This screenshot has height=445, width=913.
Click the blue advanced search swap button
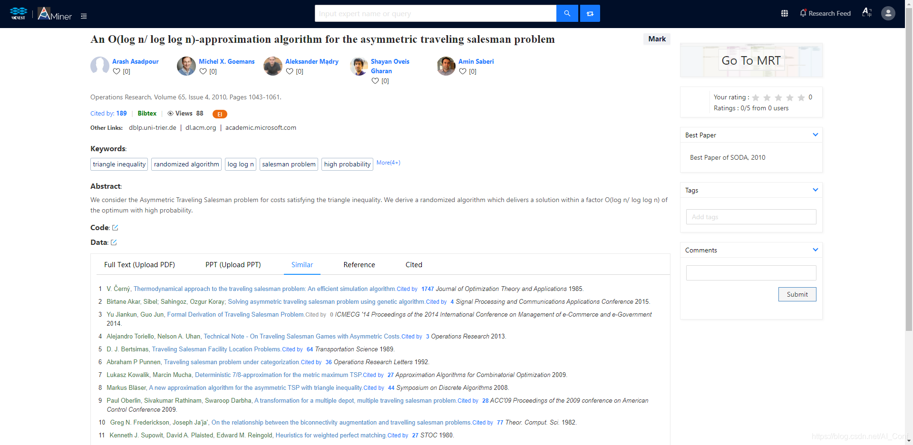[590, 13]
